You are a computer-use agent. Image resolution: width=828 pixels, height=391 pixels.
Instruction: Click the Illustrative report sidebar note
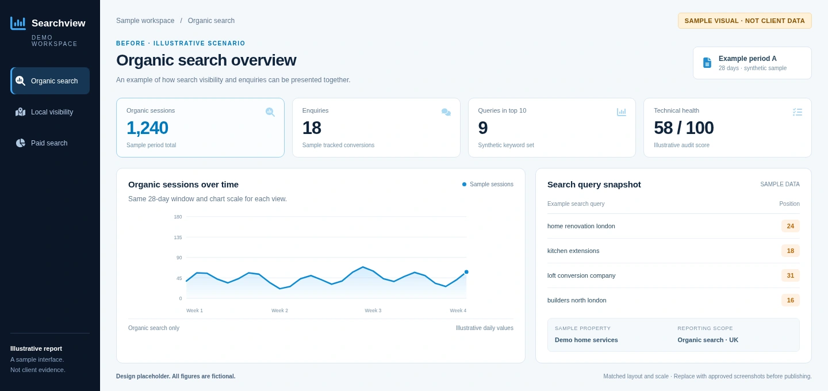coord(36,348)
